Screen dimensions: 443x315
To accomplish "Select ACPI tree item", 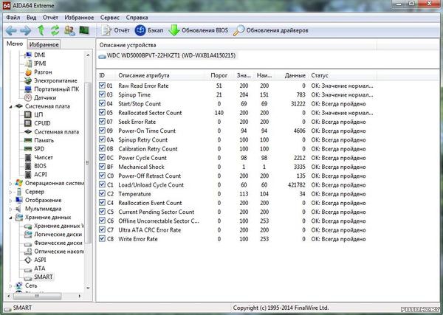I will 41,174.
